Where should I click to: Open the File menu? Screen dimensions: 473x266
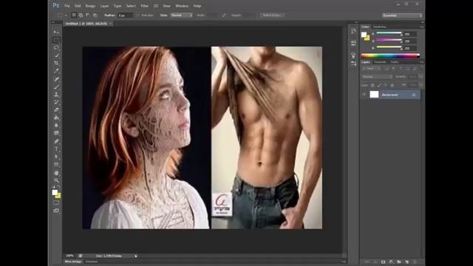67,6
